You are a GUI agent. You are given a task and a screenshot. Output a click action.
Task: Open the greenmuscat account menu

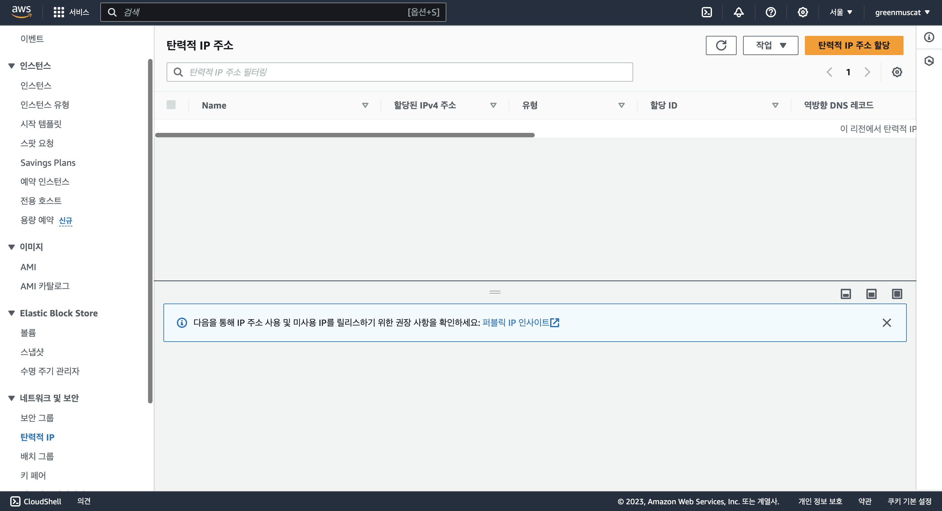[x=902, y=12]
